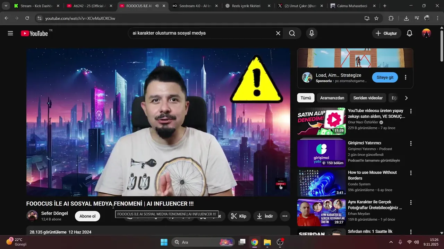Switch to Reels içerik fikirleri tab
This screenshot has width=444, height=249.
248,6
